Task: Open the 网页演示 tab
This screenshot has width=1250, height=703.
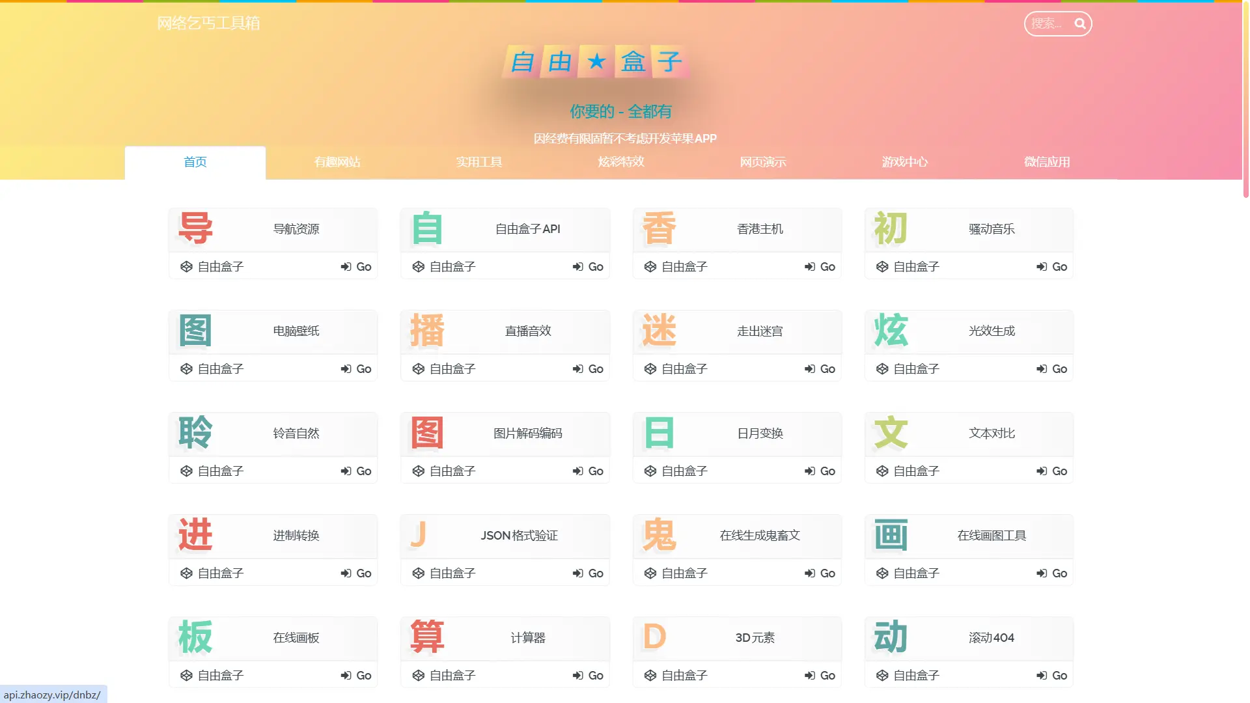Action: [763, 162]
